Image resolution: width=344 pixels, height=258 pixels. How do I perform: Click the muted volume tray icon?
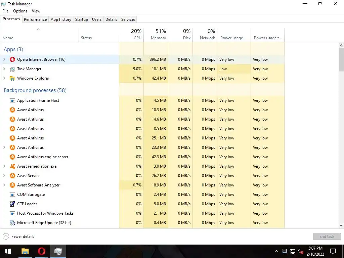[300, 251]
